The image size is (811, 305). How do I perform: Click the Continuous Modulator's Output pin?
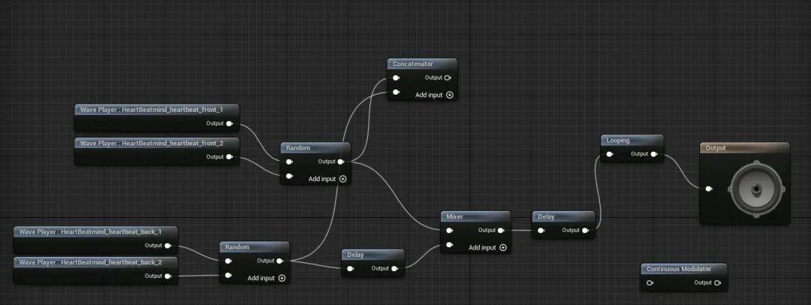point(717,282)
